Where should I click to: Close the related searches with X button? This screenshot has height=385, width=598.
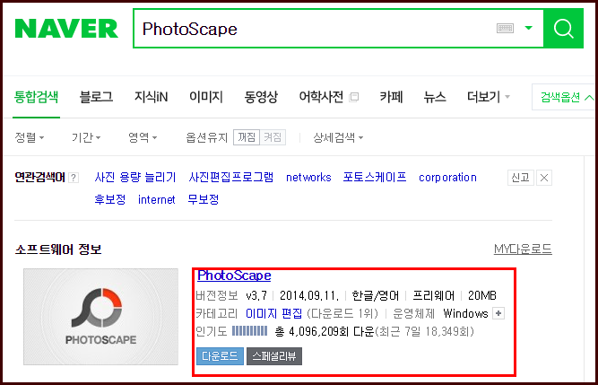[544, 178]
